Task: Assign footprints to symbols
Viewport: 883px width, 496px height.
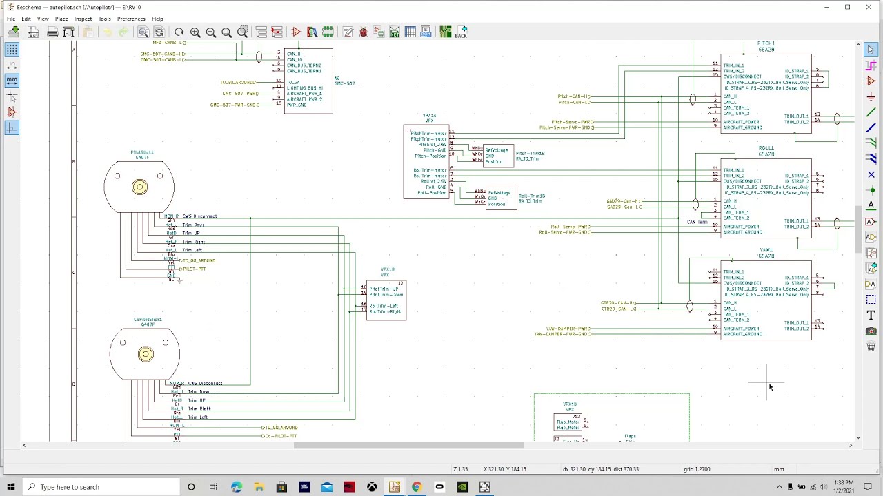Action: click(x=378, y=32)
